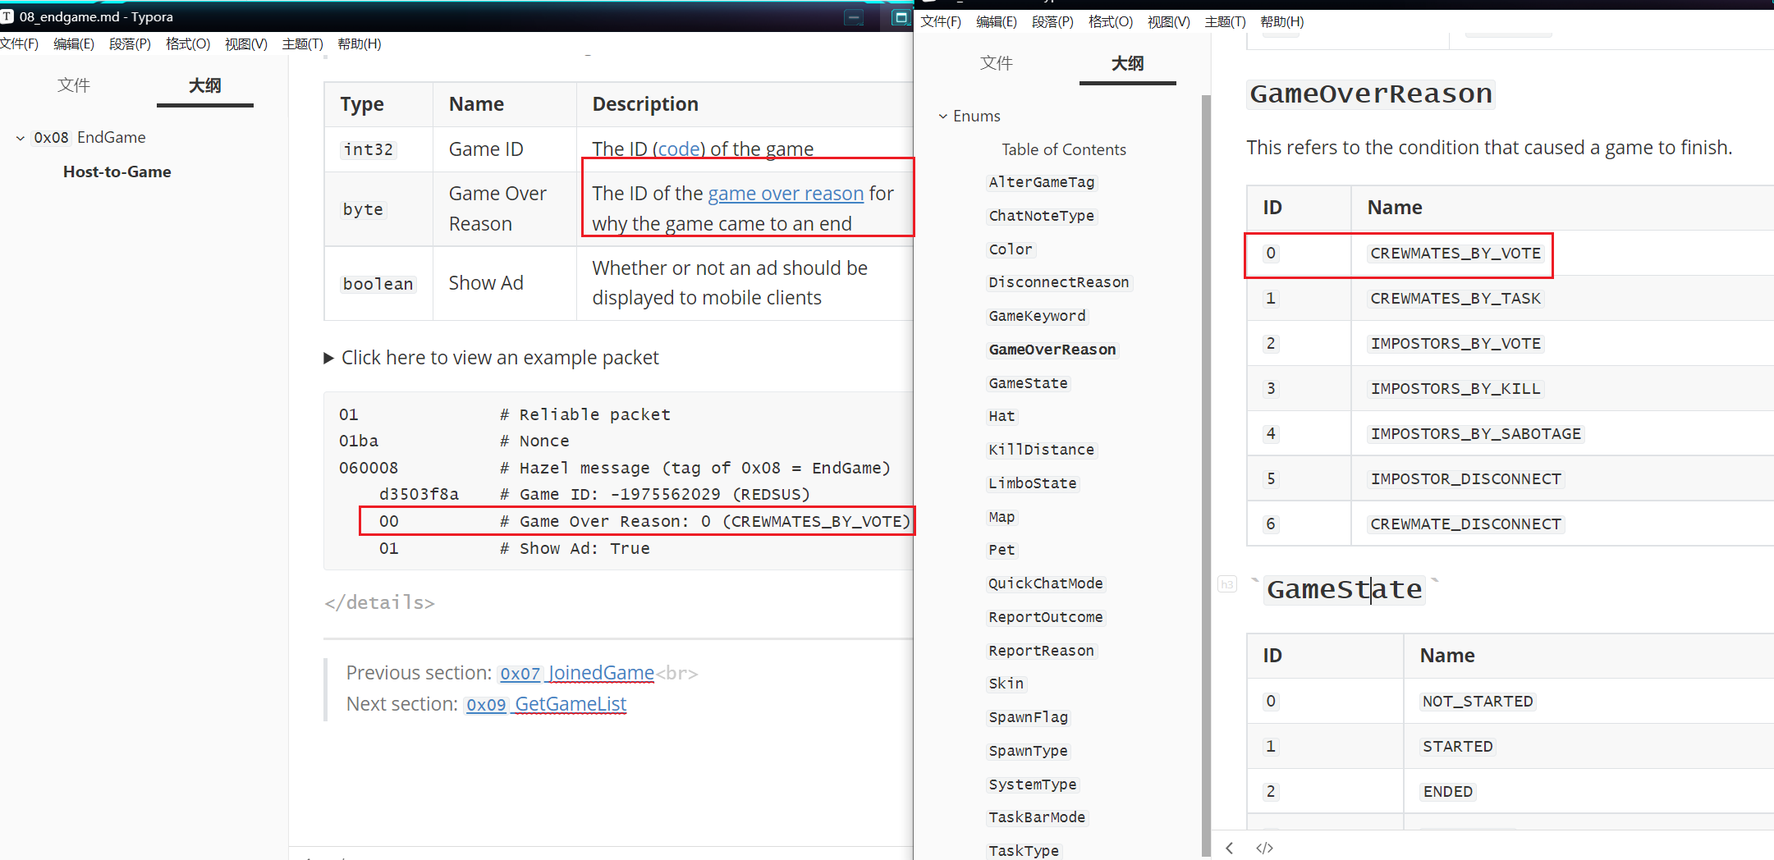Screen dimensions: 1774x860
Task: Select GameOverReason in outline
Action: [1052, 350]
